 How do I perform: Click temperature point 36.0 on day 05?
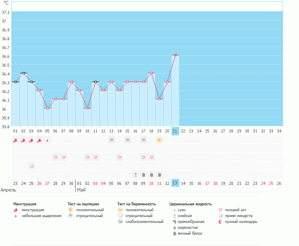(x=48, y=108)
